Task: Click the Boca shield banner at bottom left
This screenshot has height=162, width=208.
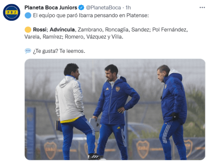Action: click(x=50, y=150)
